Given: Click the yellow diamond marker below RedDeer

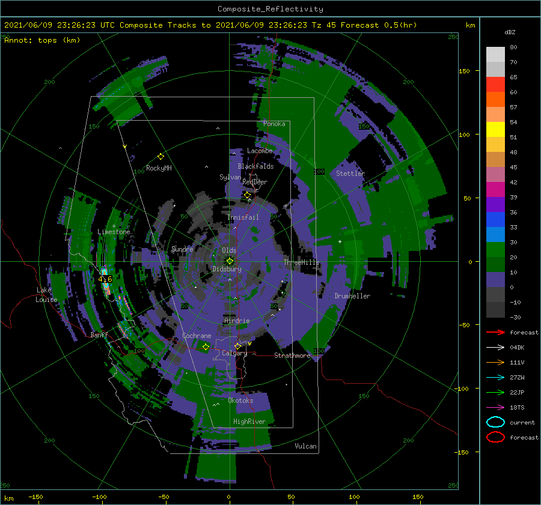Looking at the screenshot, I should 247,195.
